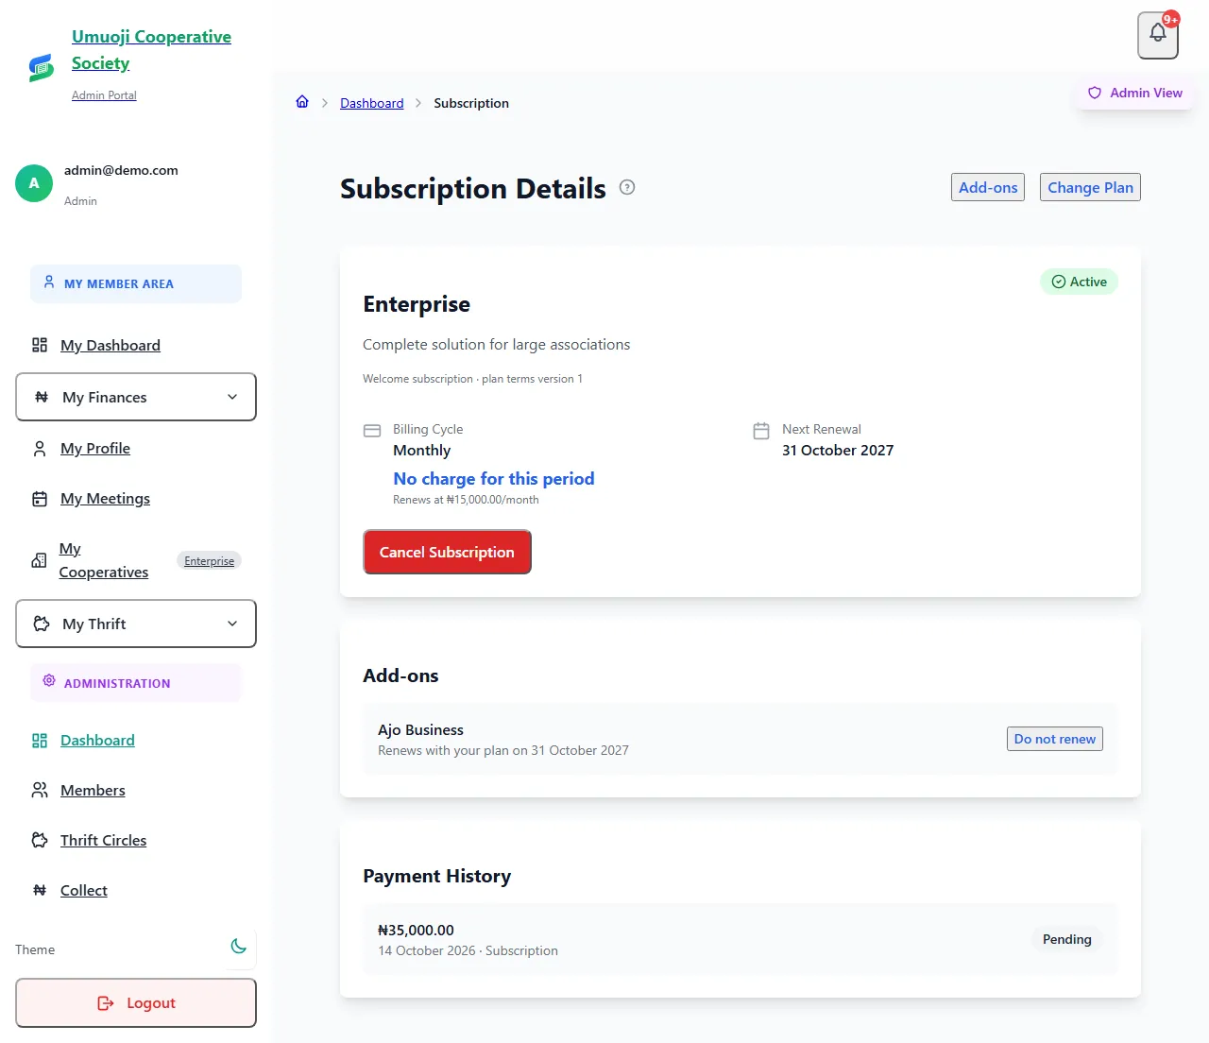
Task: Click the Logout button
Action: click(x=136, y=1002)
